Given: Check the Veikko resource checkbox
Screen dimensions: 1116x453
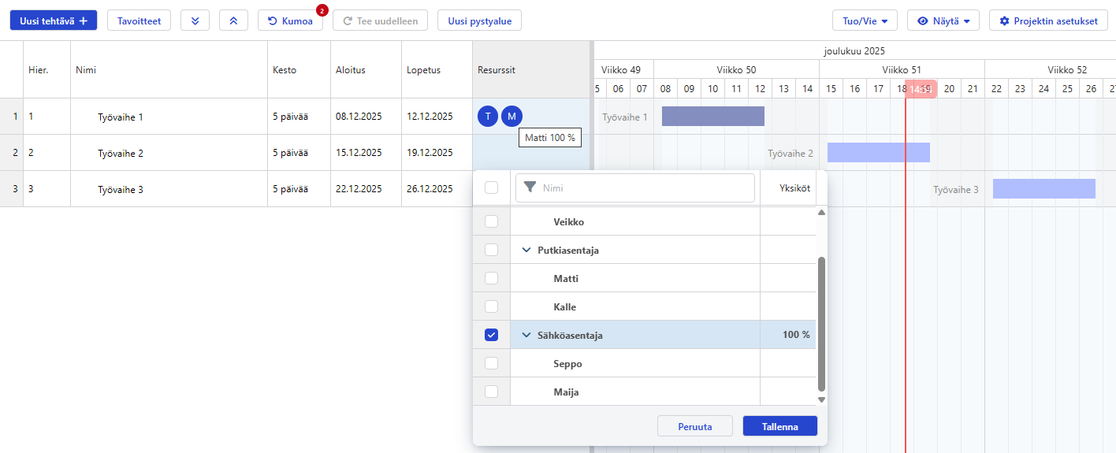Looking at the screenshot, I should coord(491,221).
